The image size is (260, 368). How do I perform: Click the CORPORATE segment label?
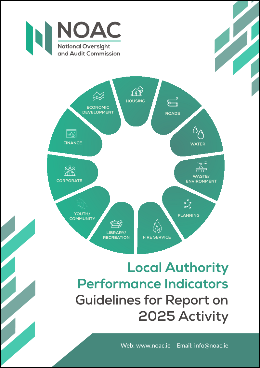[69, 181]
